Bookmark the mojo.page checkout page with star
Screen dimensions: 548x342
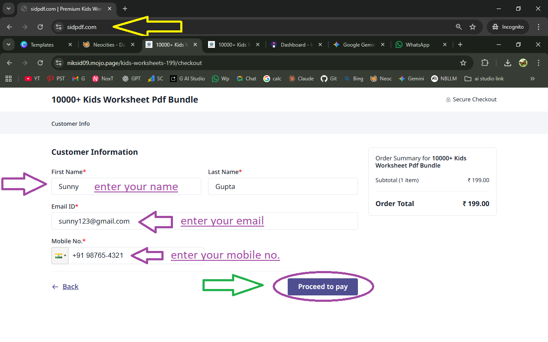[463, 63]
